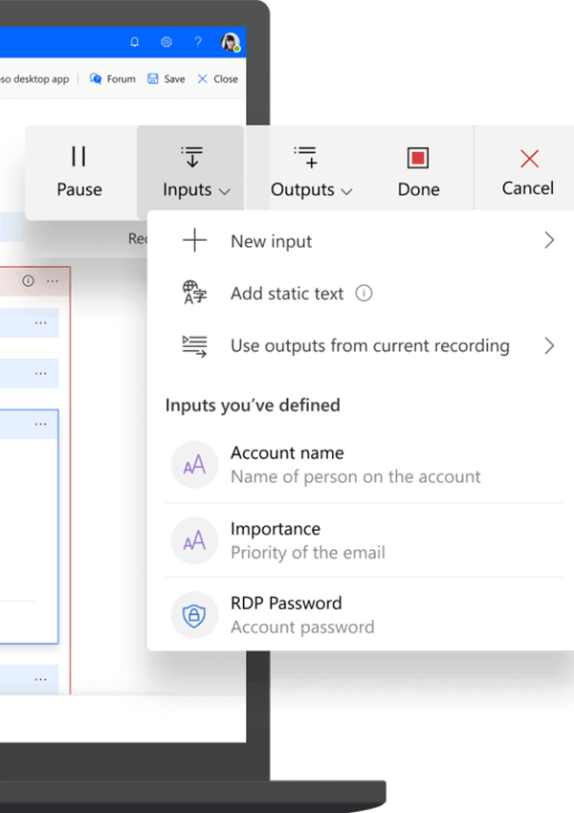Select the Account name input
This screenshot has width=574, height=813.
point(287,464)
